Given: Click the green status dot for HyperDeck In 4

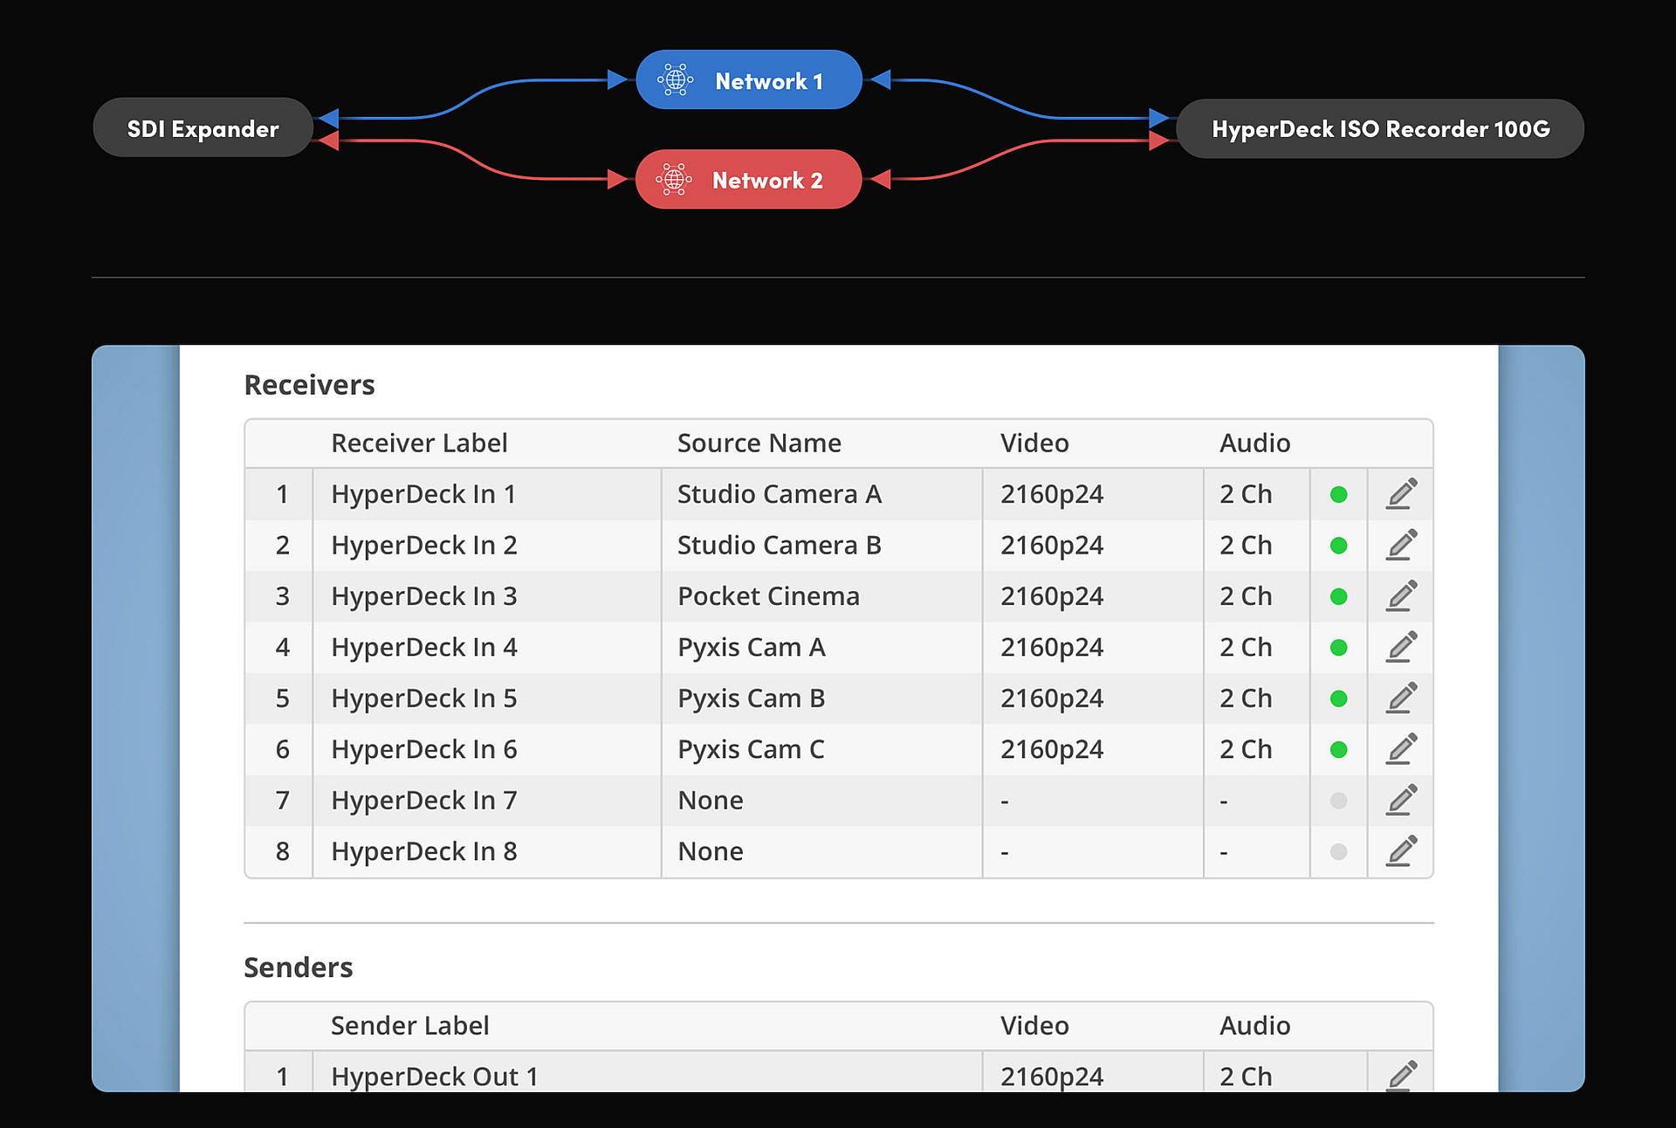Looking at the screenshot, I should (1338, 648).
